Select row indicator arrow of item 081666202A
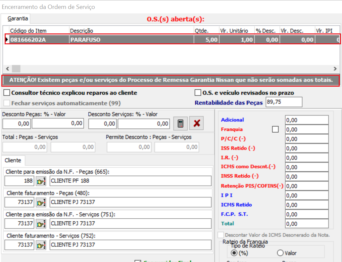The width and height of the screenshot is (342, 262). click(7, 39)
